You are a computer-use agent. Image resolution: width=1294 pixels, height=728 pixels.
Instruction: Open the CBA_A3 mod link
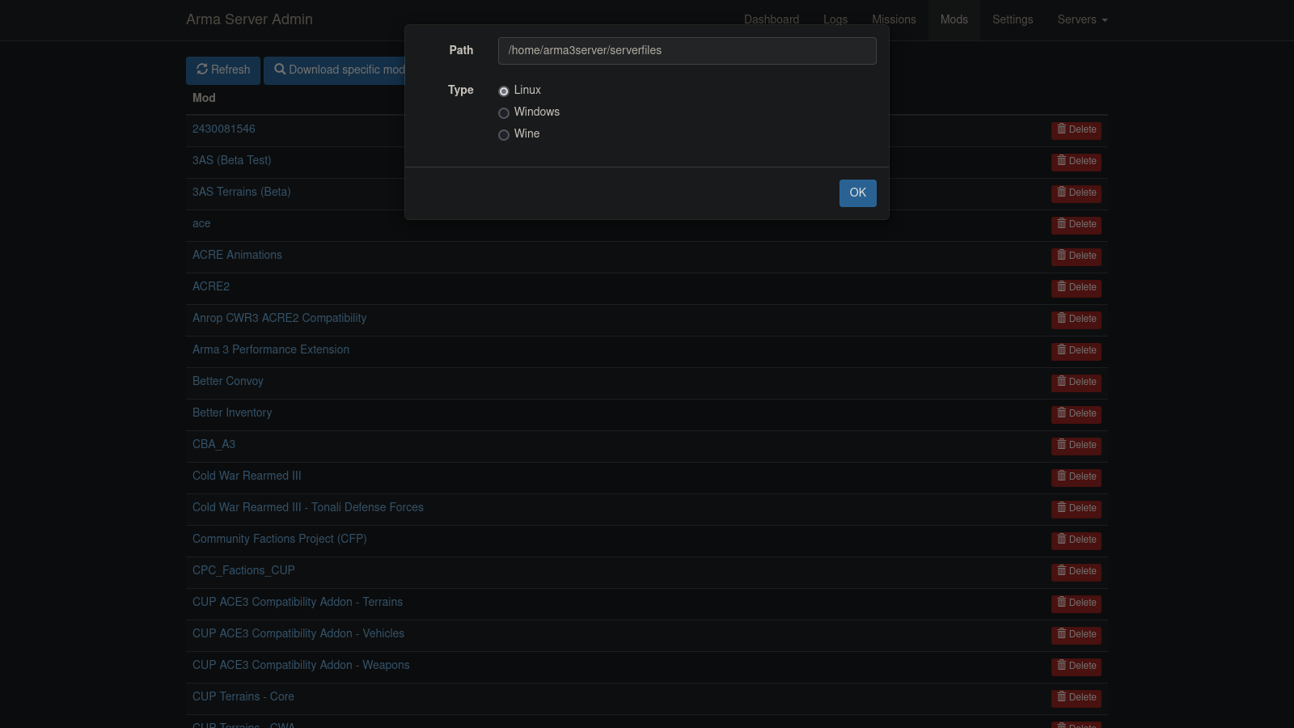pos(214,444)
